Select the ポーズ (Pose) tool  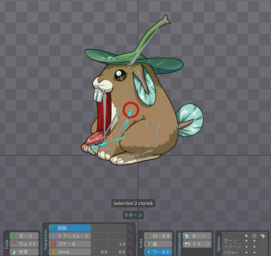24,236
